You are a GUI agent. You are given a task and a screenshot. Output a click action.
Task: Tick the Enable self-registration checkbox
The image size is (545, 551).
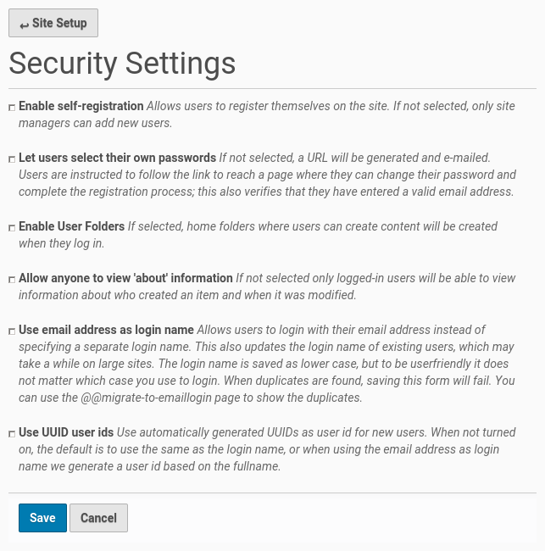(x=12, y=108)
